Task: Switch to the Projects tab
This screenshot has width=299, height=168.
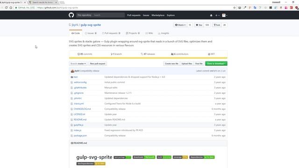Action: pyautogui.click(x=133, y=33)
